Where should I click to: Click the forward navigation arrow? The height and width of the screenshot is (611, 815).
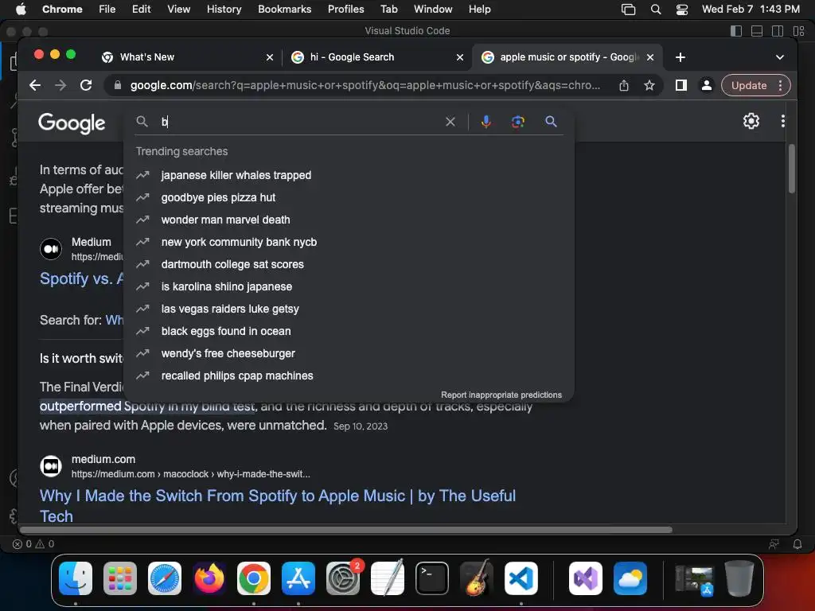coord(60,85)
